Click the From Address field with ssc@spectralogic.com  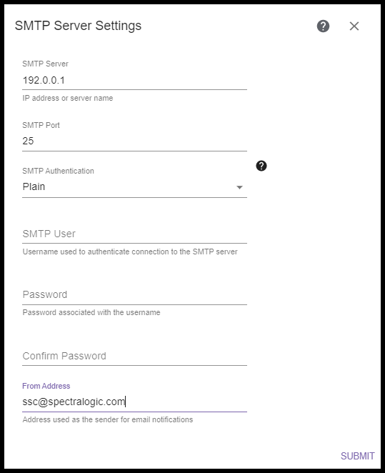click(134, 402)
